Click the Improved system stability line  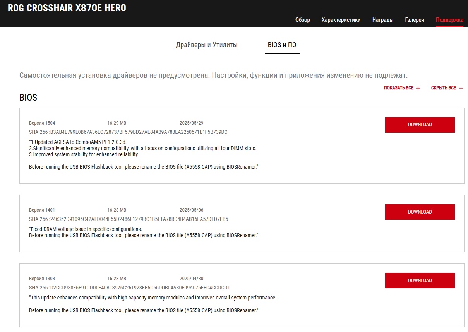[x=84, y=154]
